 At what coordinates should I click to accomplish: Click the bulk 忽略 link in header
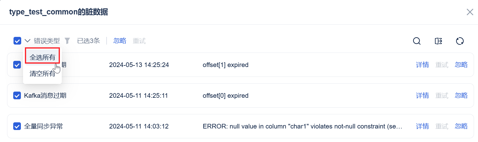coord(120,41)
